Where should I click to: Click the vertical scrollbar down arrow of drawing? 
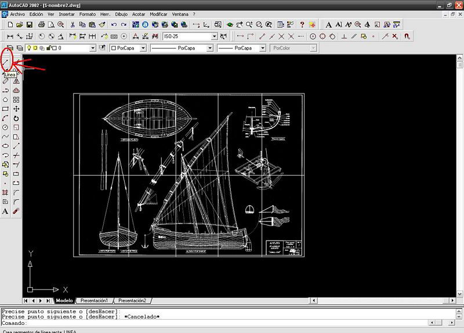tap(459, 294)
